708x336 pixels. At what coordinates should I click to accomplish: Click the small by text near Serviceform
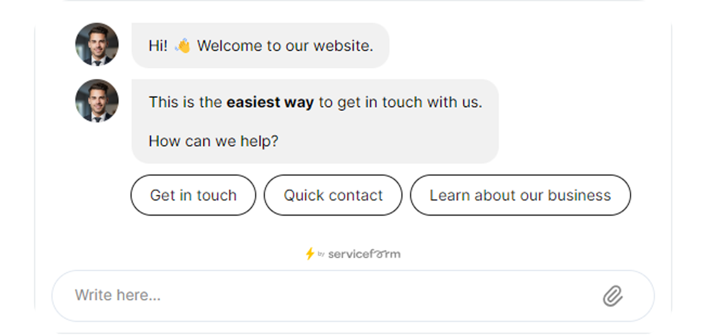pos(321,254)
